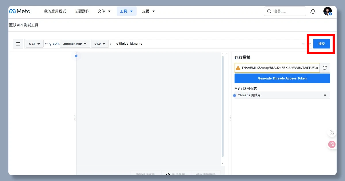Viewport: 345px width, 181px height.
Task: Focus the 搜尋 search field
Action: pyautogui.click(x=285, y=11)
